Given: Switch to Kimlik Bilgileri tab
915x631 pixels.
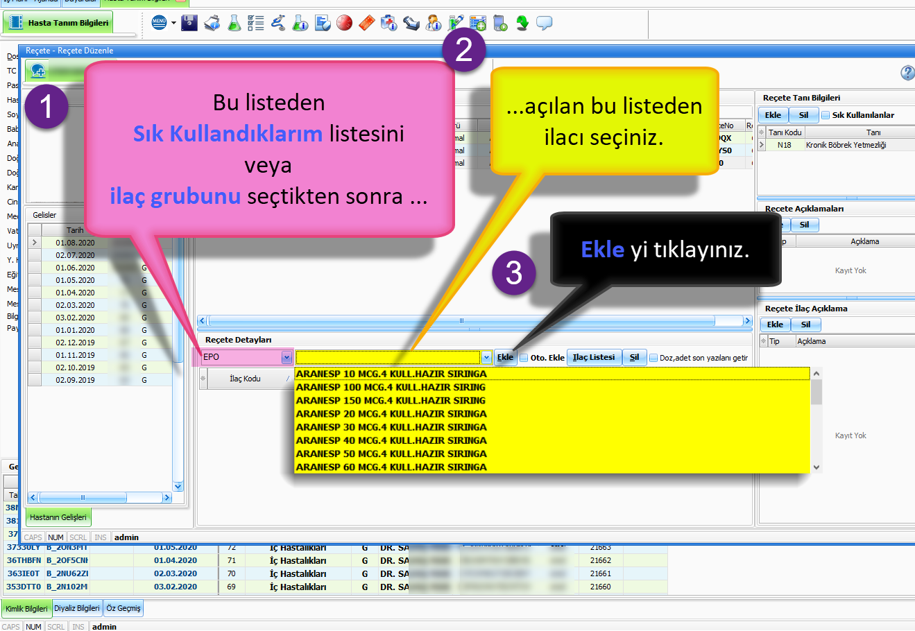Looking at the screenshot, I should point(26,608).
